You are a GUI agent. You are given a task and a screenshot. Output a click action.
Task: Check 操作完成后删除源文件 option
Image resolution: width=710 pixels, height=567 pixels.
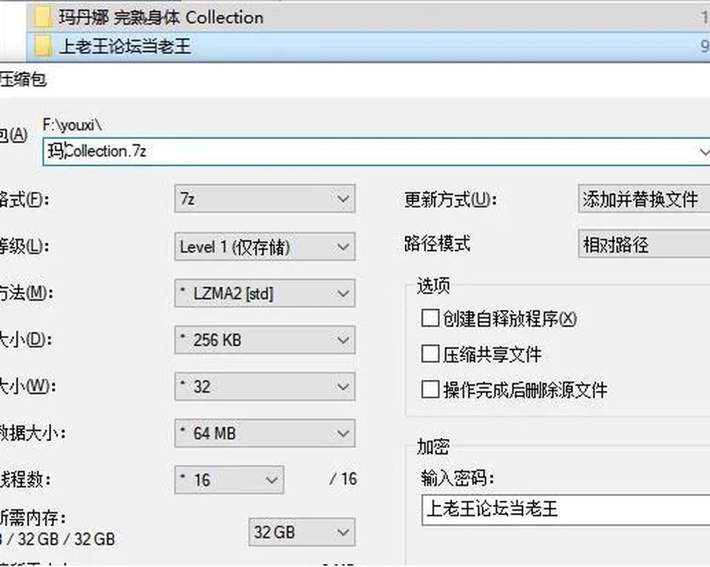click(x=430, y=389)
